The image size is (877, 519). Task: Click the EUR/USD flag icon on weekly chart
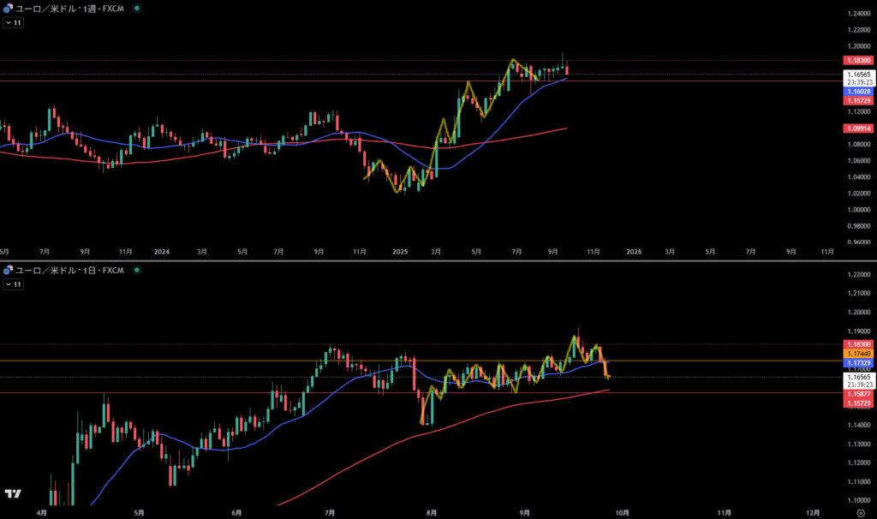point(8,8)
